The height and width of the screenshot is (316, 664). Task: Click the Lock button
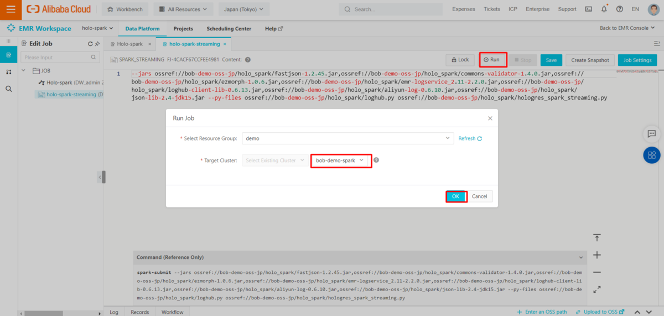click(x=460, y=60)
